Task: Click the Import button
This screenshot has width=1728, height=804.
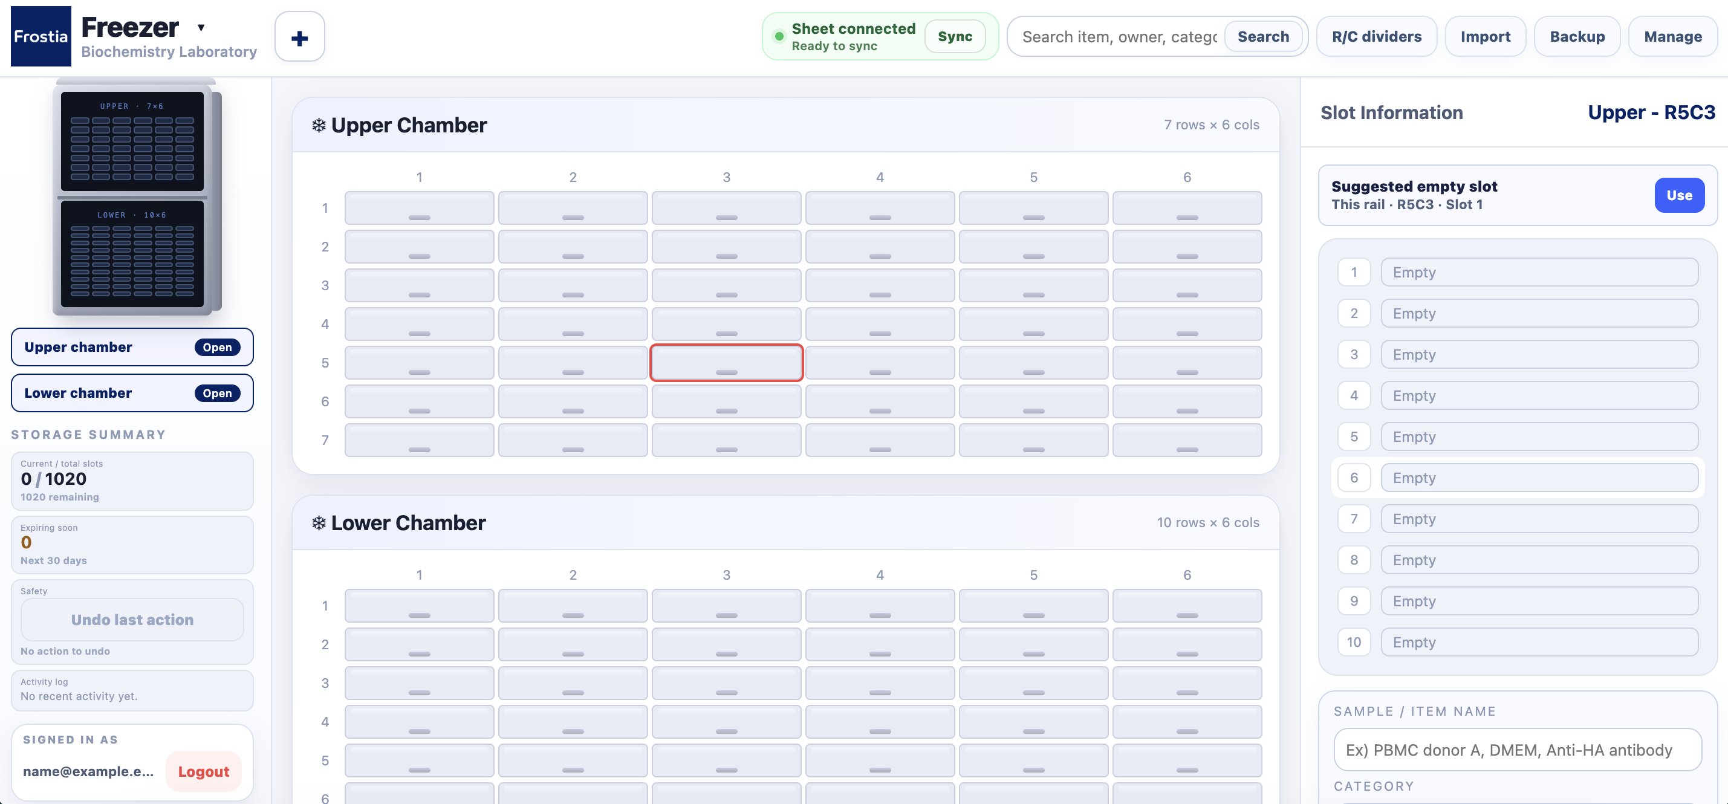Action: click(x=1485, y=37)
